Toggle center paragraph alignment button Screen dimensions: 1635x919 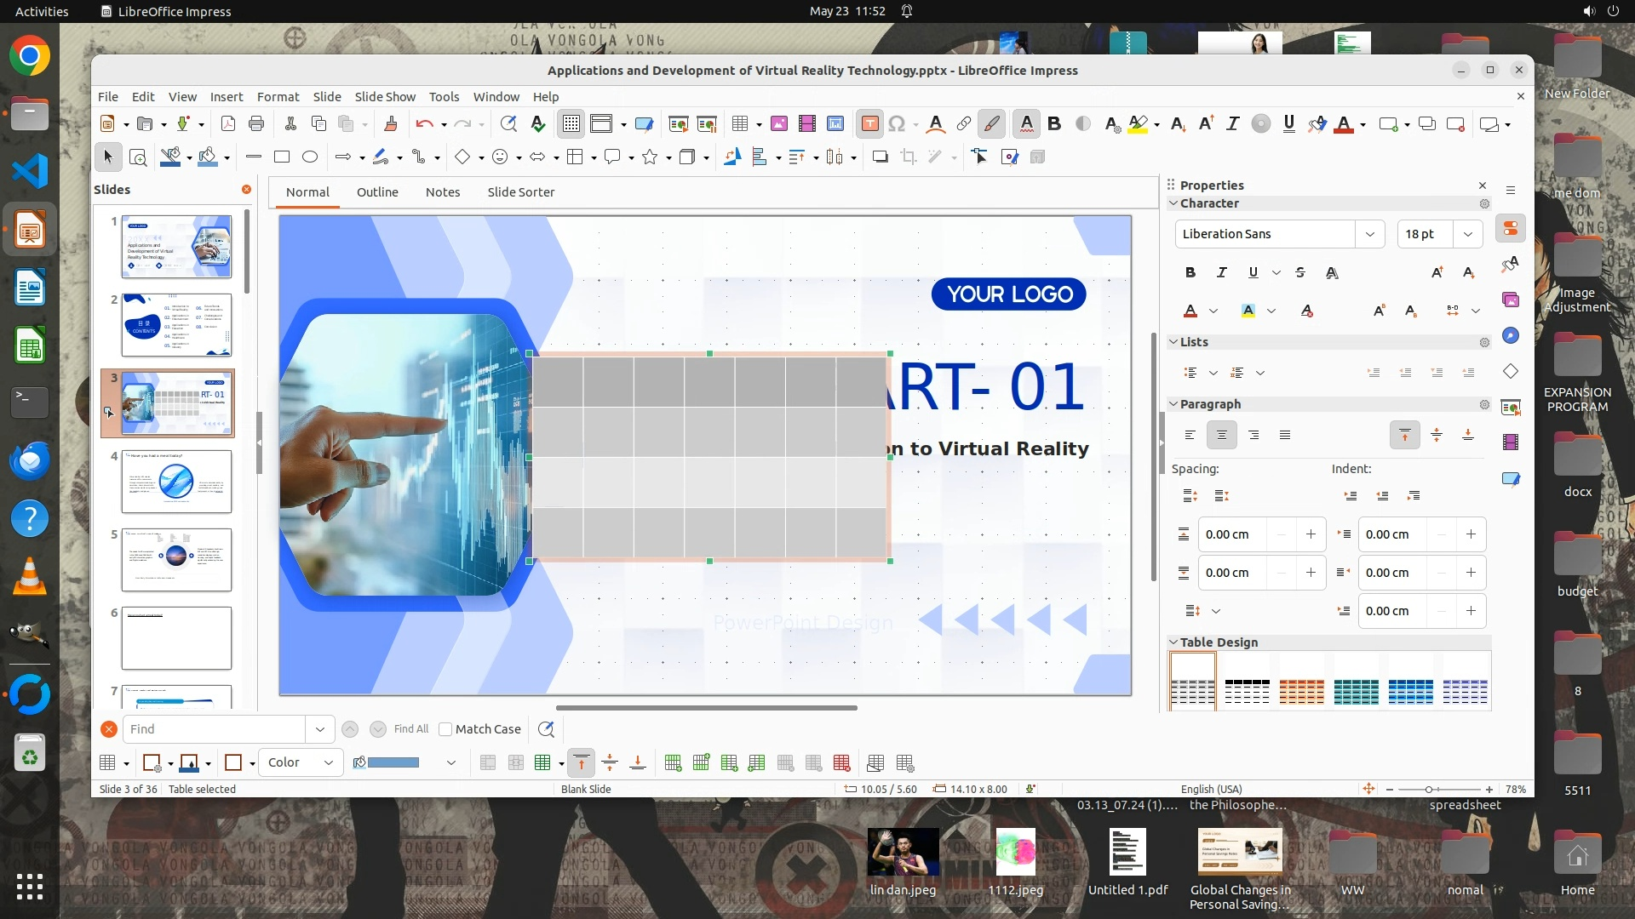pos(1221,435)
